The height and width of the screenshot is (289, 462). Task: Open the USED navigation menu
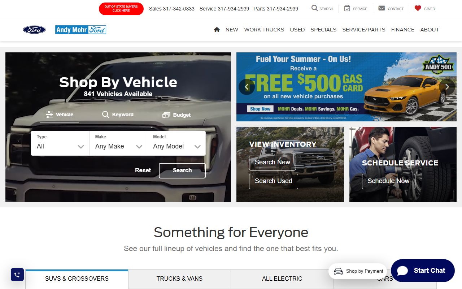point(297,30)
